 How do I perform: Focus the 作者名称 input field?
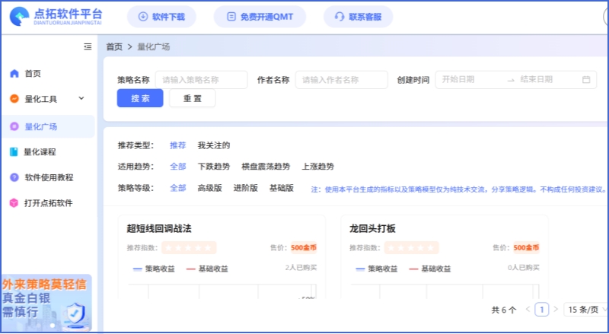(x=341, y=80)
